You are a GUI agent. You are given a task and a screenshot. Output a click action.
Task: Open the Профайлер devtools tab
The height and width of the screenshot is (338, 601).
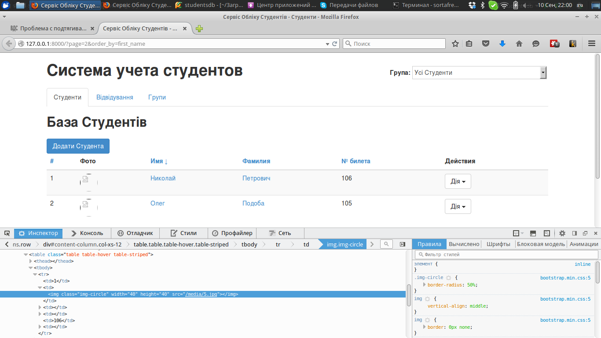click(232, 233)
